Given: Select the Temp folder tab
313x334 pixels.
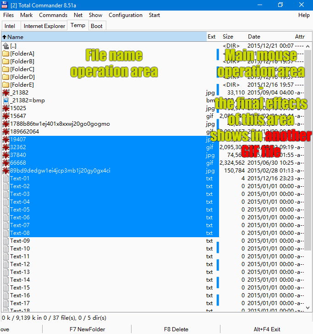Looking at the screenshot, I should (78, 25).
